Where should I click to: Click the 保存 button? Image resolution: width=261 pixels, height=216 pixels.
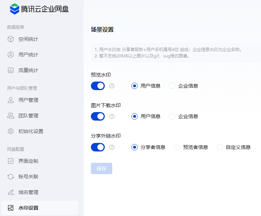point(102,168)
